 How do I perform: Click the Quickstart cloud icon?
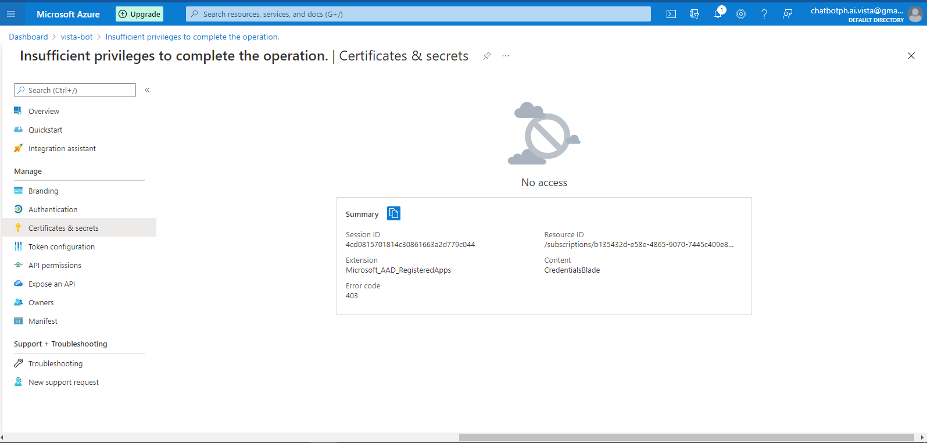click(x=18, y=130)
